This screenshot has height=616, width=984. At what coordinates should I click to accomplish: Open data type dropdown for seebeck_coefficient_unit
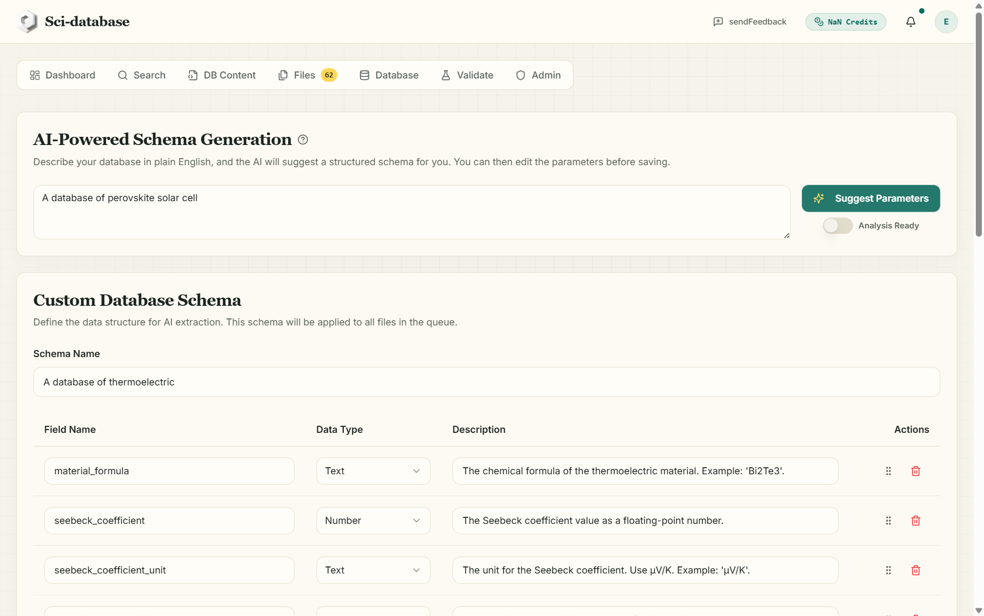[373, 570]
